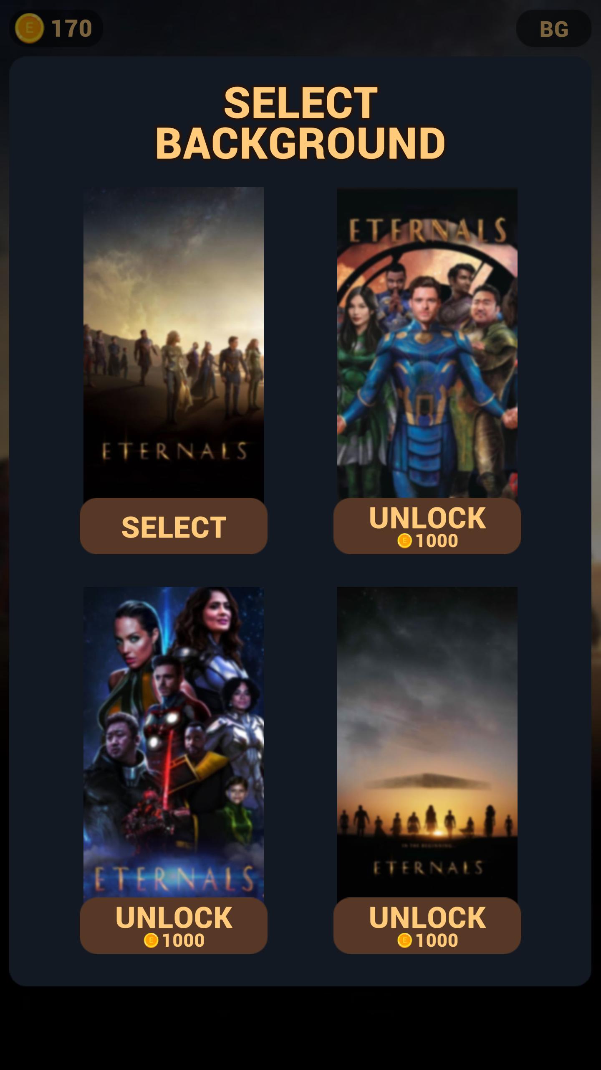The image size is (601, 1070).
Task: Unlock the starry collage cast background
Action: pyautogui.click(x=174, y=925)
